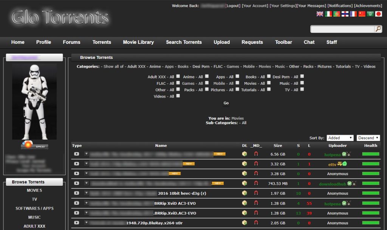Click the magnet icon on the 2.05 GB BluRay row

(x=256, y=223)
